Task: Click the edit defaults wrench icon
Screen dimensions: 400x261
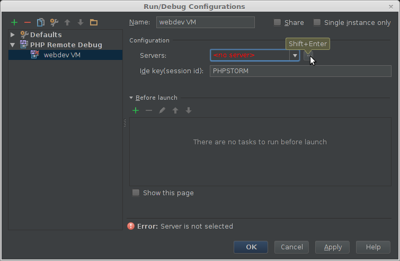Action: [x=54, y=22]
